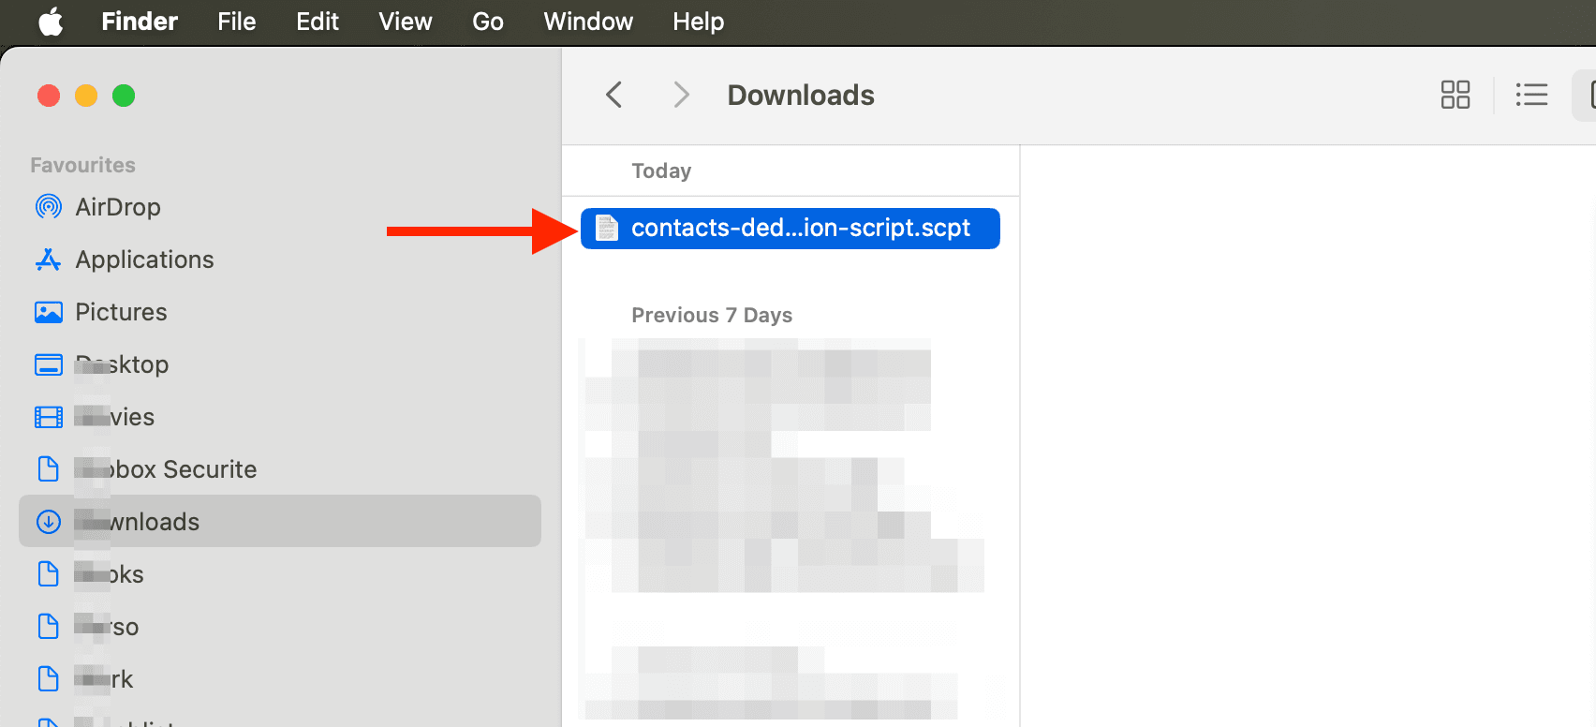The width and height of the screenshot is (1596, 727).
Task: Open the Edit menu
Action: click(x=318, y=22)
